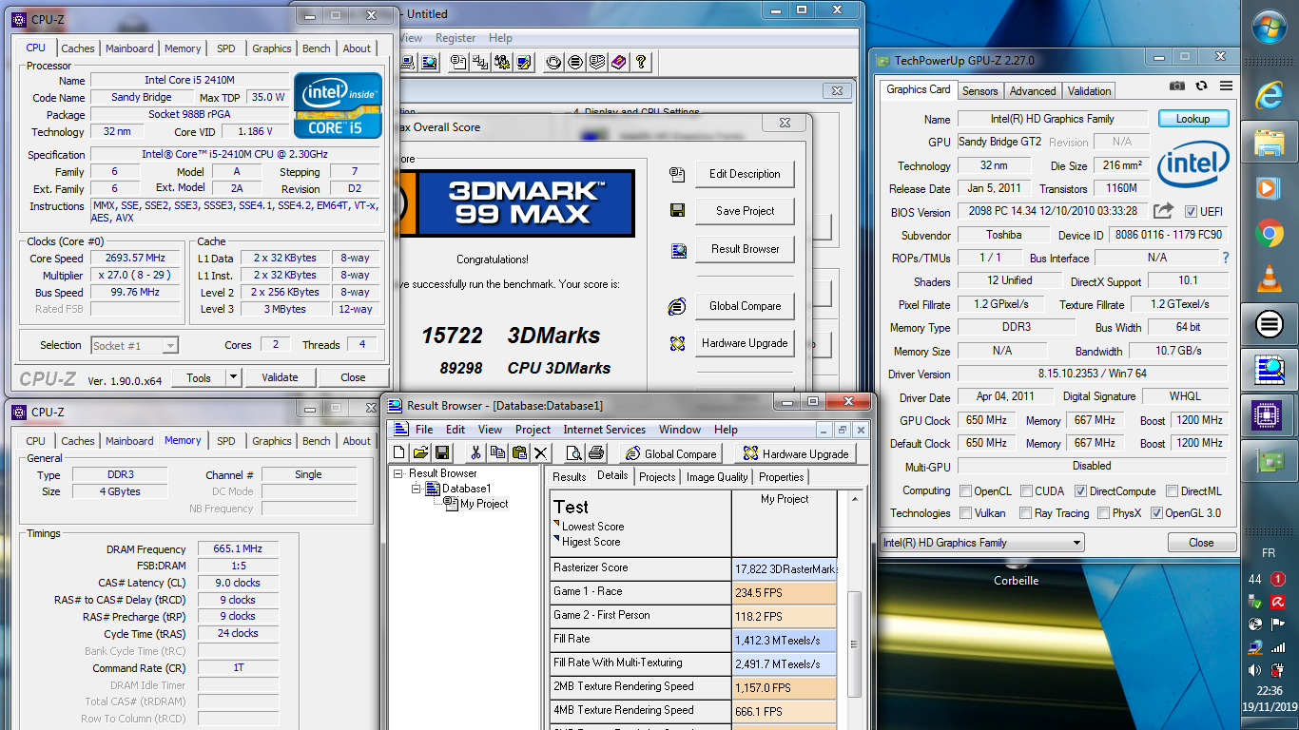
Task: Click the Print Preview icon in Result Browser
Action: click(573, 453)
